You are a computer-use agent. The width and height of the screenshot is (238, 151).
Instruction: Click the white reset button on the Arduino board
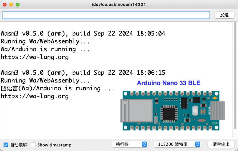pyautogui.click(x=195, y=110)
